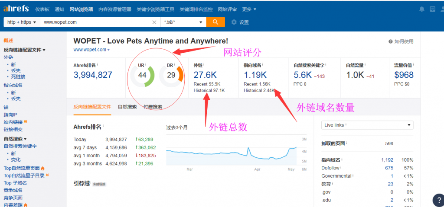Click the message panel icon beside the bell

pos(432,9)
